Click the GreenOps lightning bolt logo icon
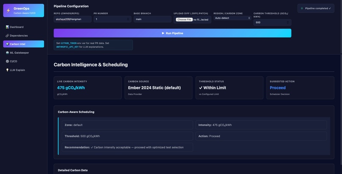 click(x=8, y=11)
